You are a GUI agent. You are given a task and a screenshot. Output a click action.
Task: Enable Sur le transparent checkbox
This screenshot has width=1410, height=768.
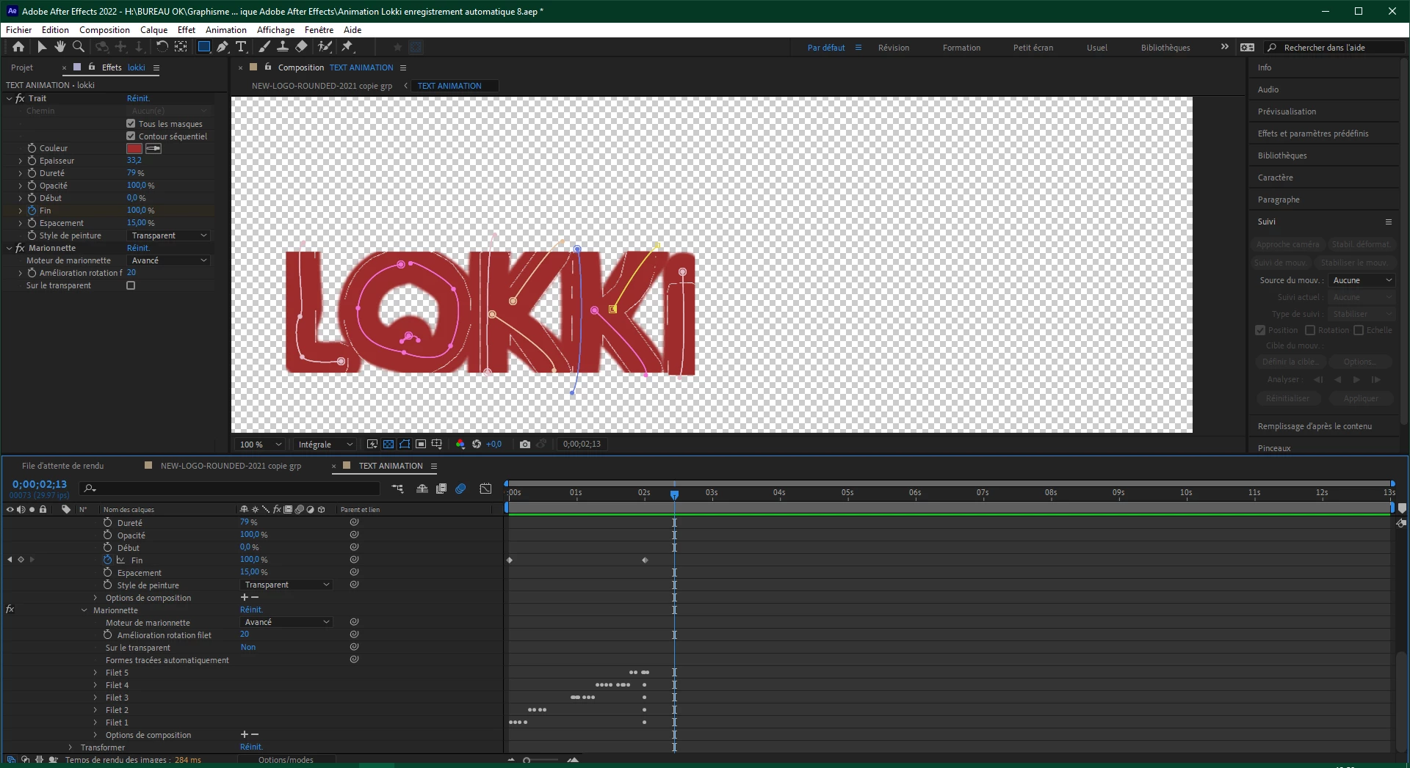pos(131,285)
